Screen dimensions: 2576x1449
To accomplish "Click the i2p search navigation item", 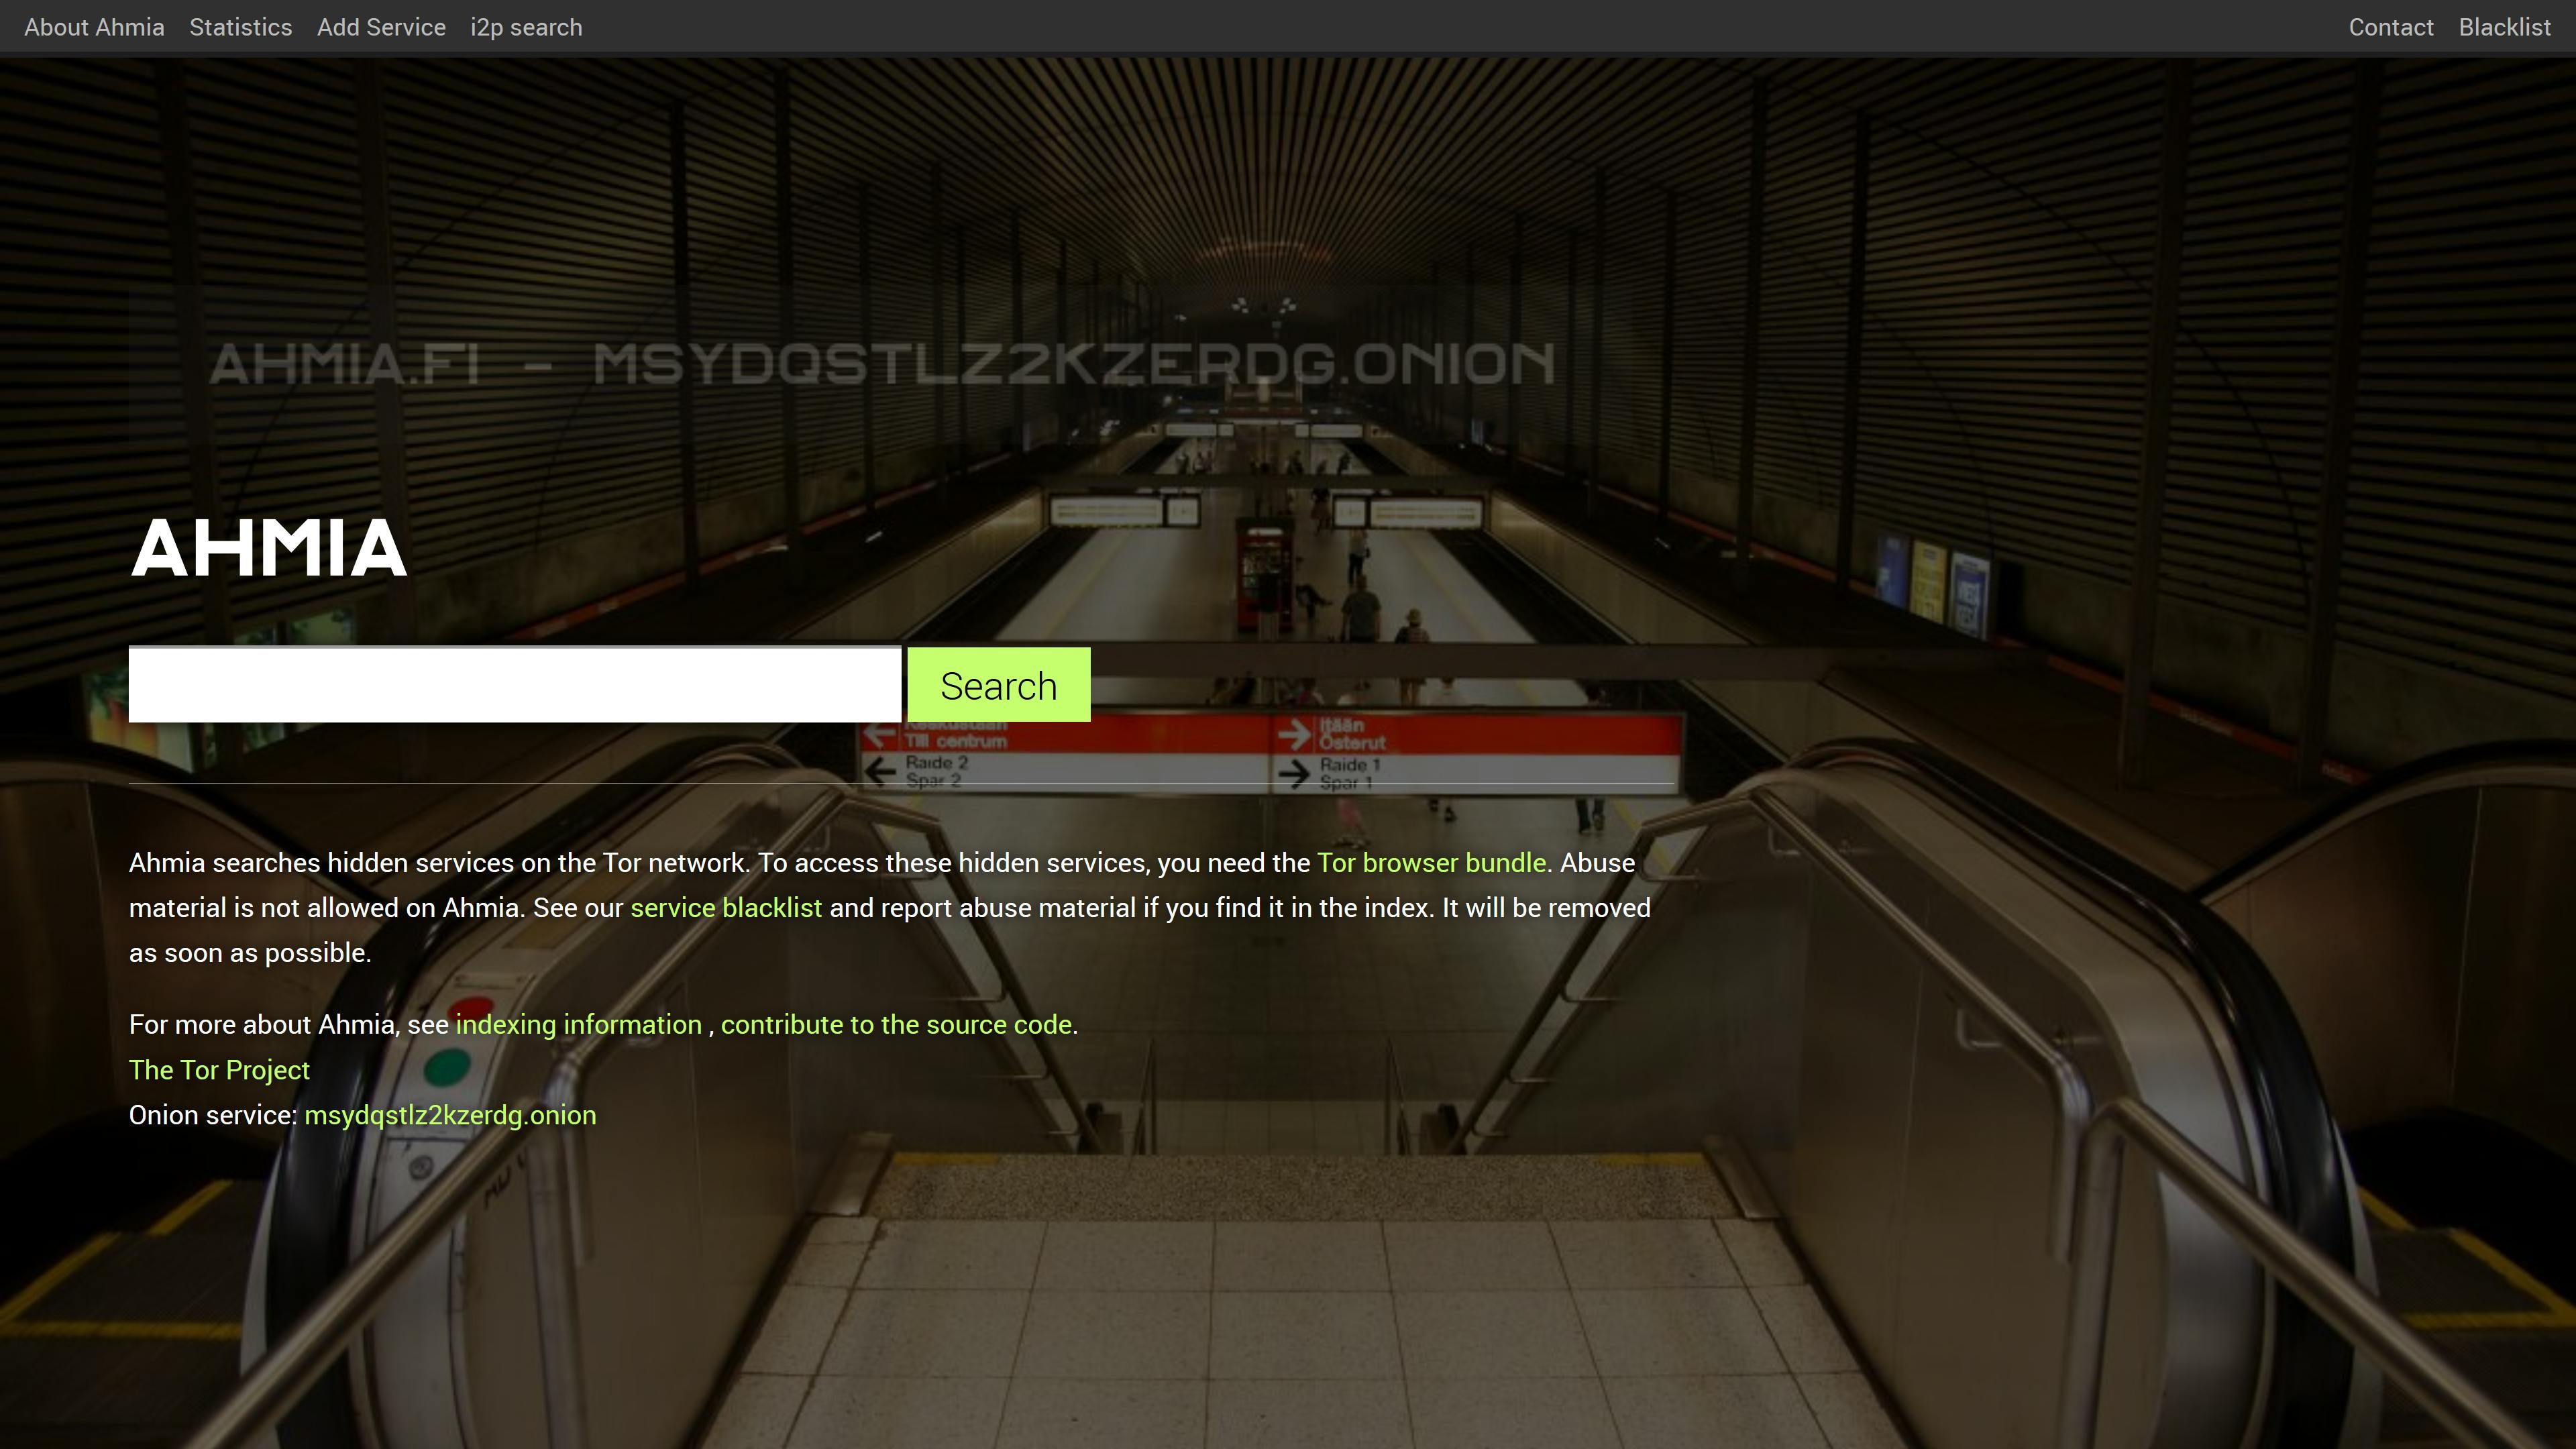I will point(525,27).
